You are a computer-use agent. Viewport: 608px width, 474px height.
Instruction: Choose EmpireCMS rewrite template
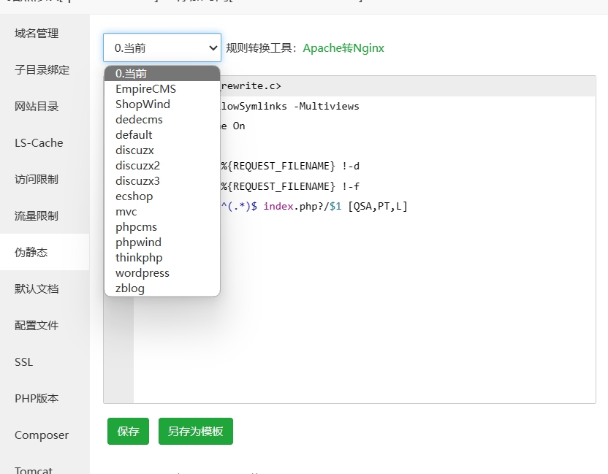[162, 89]
